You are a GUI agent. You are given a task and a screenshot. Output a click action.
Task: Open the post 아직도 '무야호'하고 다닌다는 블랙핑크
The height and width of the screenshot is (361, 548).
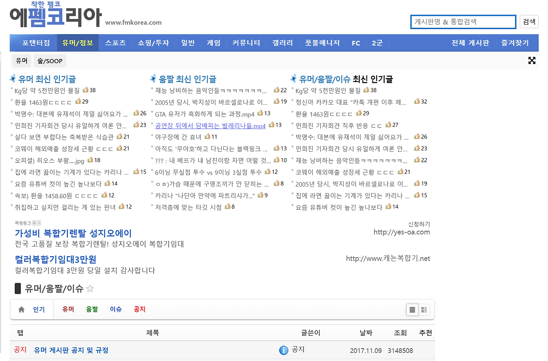click(x=211, y=149)
